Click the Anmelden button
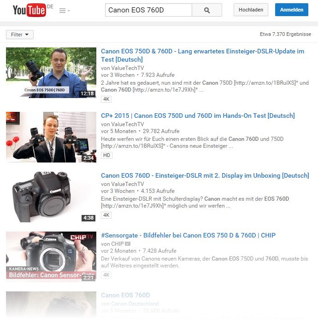 [x=291, y=10]
